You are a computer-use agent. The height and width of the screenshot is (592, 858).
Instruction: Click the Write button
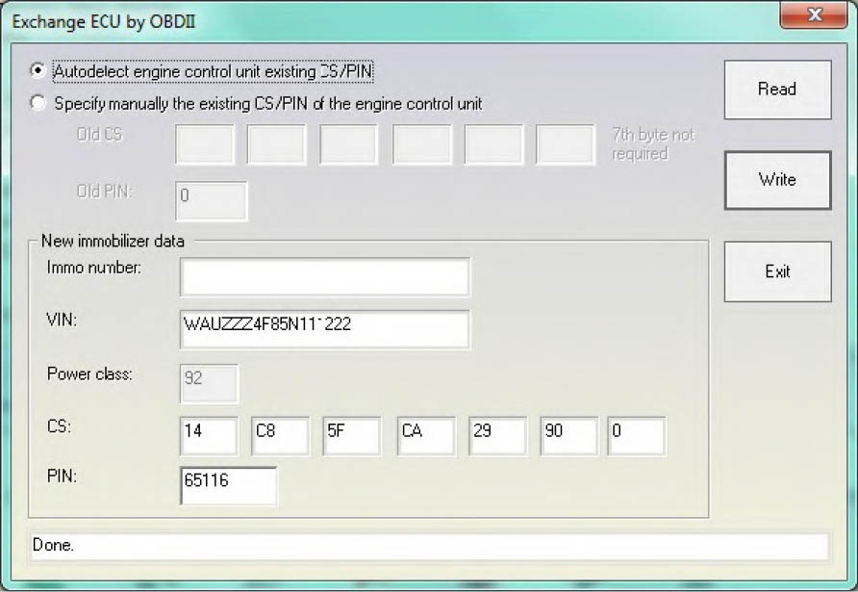776,180
